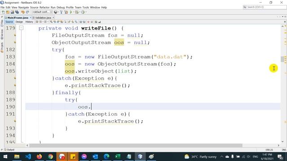Click the Back navigation editor icon
The image size is (287, 161).
point(40,22)
